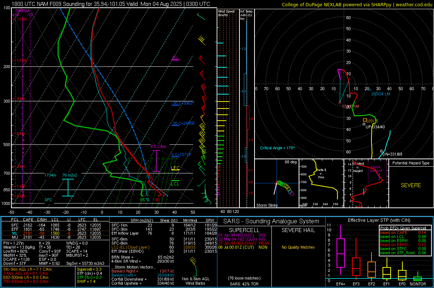The width and height of the screenshot is (434, 288).
Task: Click the 'DCAPE = 1128' value
Action: coord(16,259)
